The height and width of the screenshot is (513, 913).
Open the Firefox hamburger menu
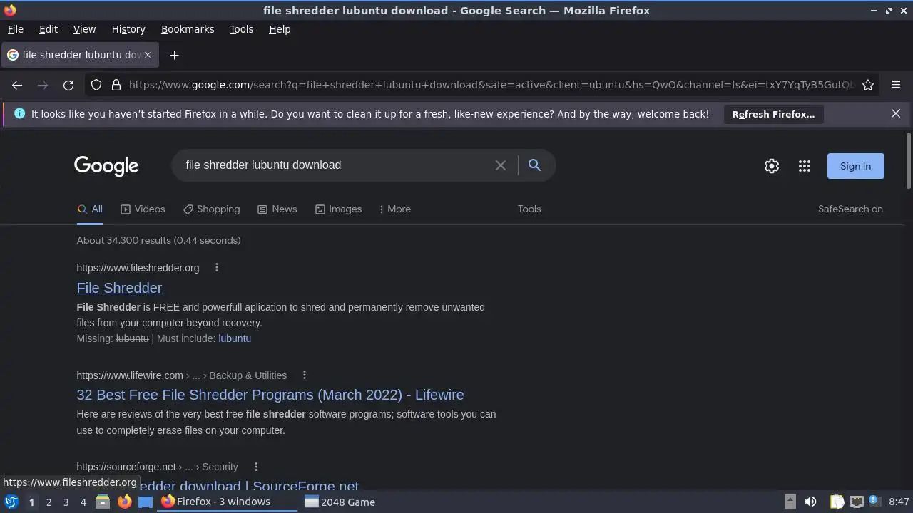click(x=896, y=85)
